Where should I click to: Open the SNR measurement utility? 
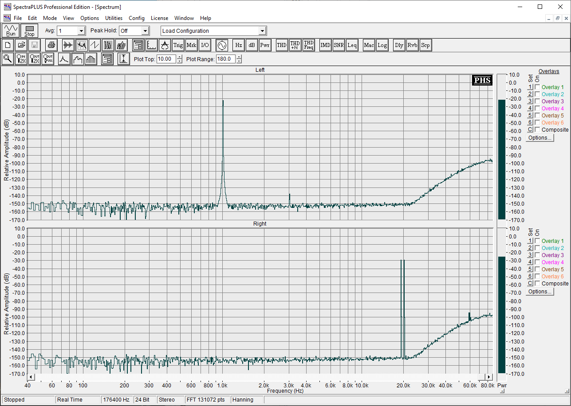point(339,45)
